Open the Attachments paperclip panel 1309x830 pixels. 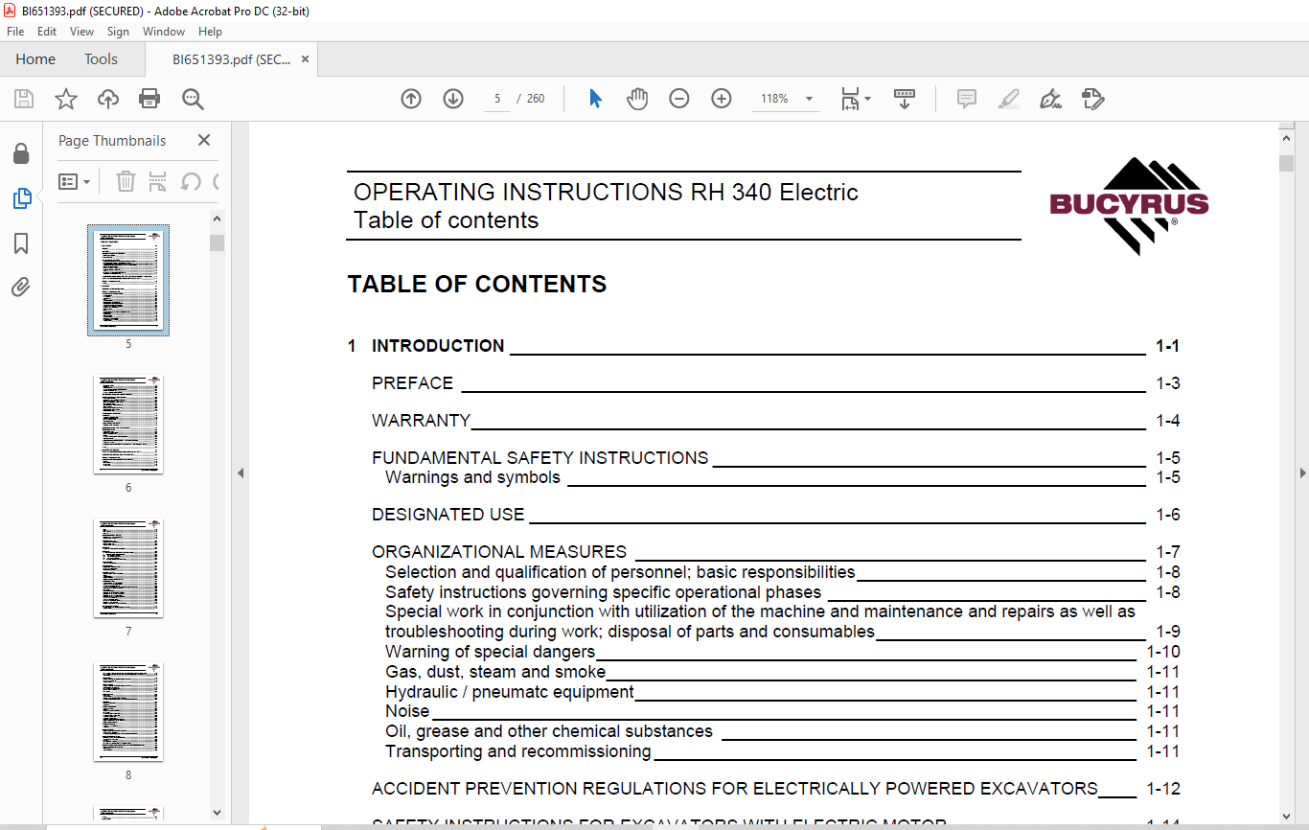pos(21,287)
